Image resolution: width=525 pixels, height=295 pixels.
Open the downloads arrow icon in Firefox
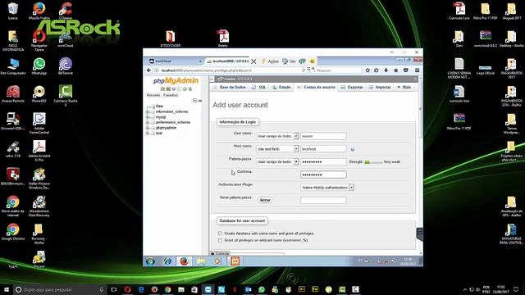(x=386, y=70)
